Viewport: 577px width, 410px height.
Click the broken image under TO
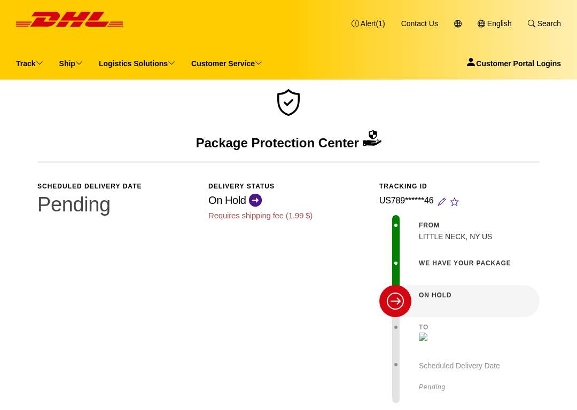pyautogui.click(x=423, y=337)
